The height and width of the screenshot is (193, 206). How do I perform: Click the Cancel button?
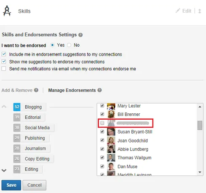pyautogui.click(x=35, y=185)
